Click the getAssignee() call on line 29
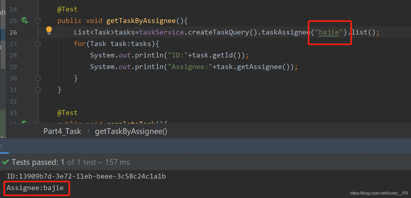This screenshot has width=411, height=198. point(264,67)
